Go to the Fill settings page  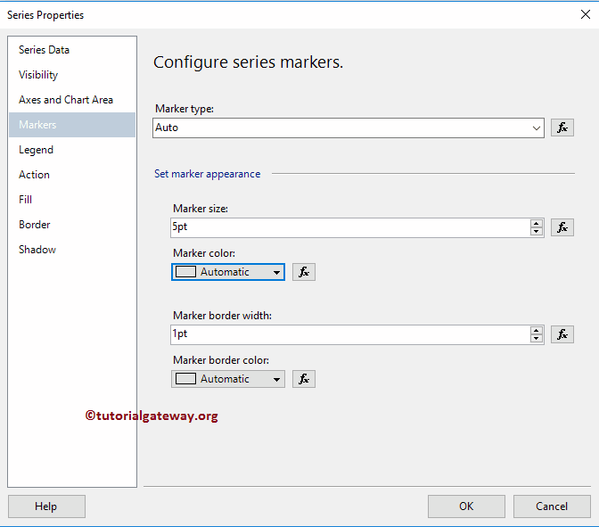tap(25, 200)
